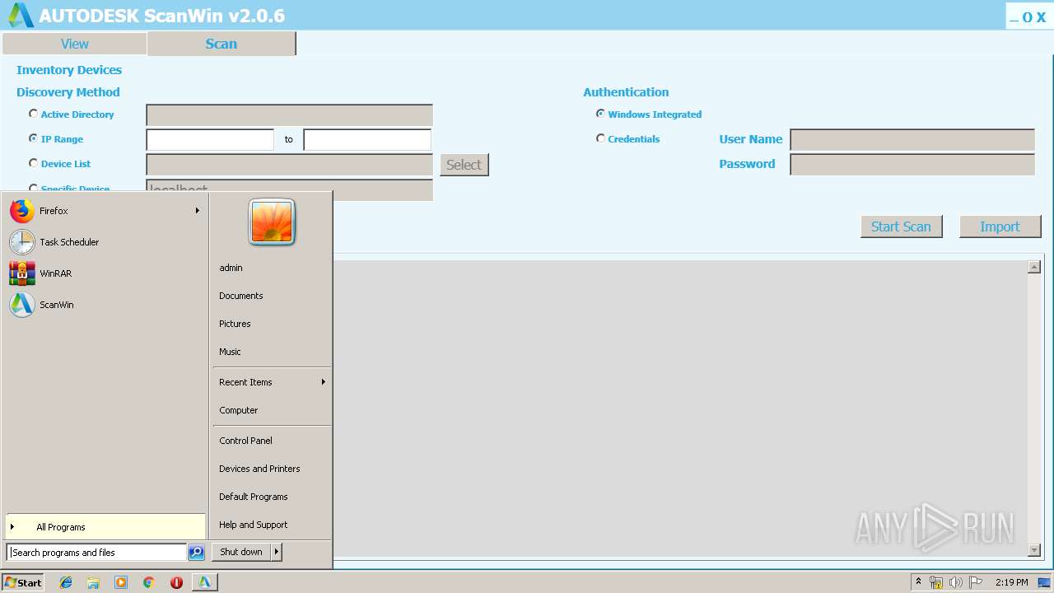The width and height of the screenshot is (1054, 593).
Task: Switch to the View tab
Action: pos(74,44)
